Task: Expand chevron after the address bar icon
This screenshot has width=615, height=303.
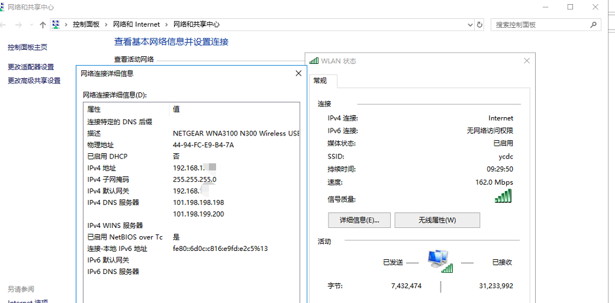Action: [x=66, y=24]
